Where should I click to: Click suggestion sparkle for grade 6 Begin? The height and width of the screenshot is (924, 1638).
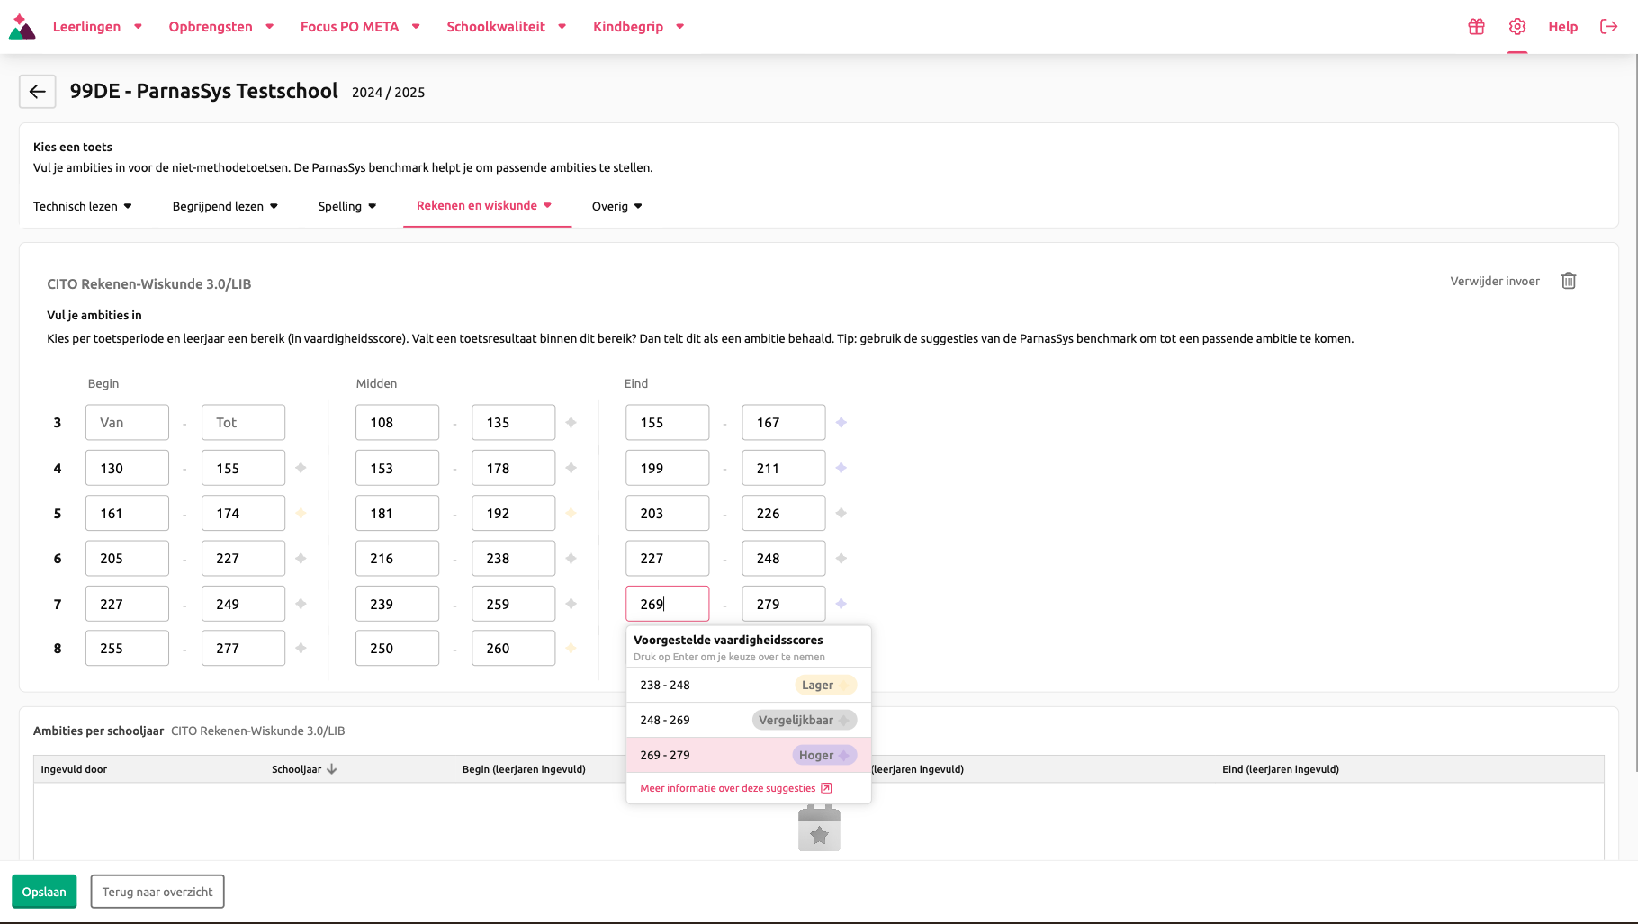[301, 559]
